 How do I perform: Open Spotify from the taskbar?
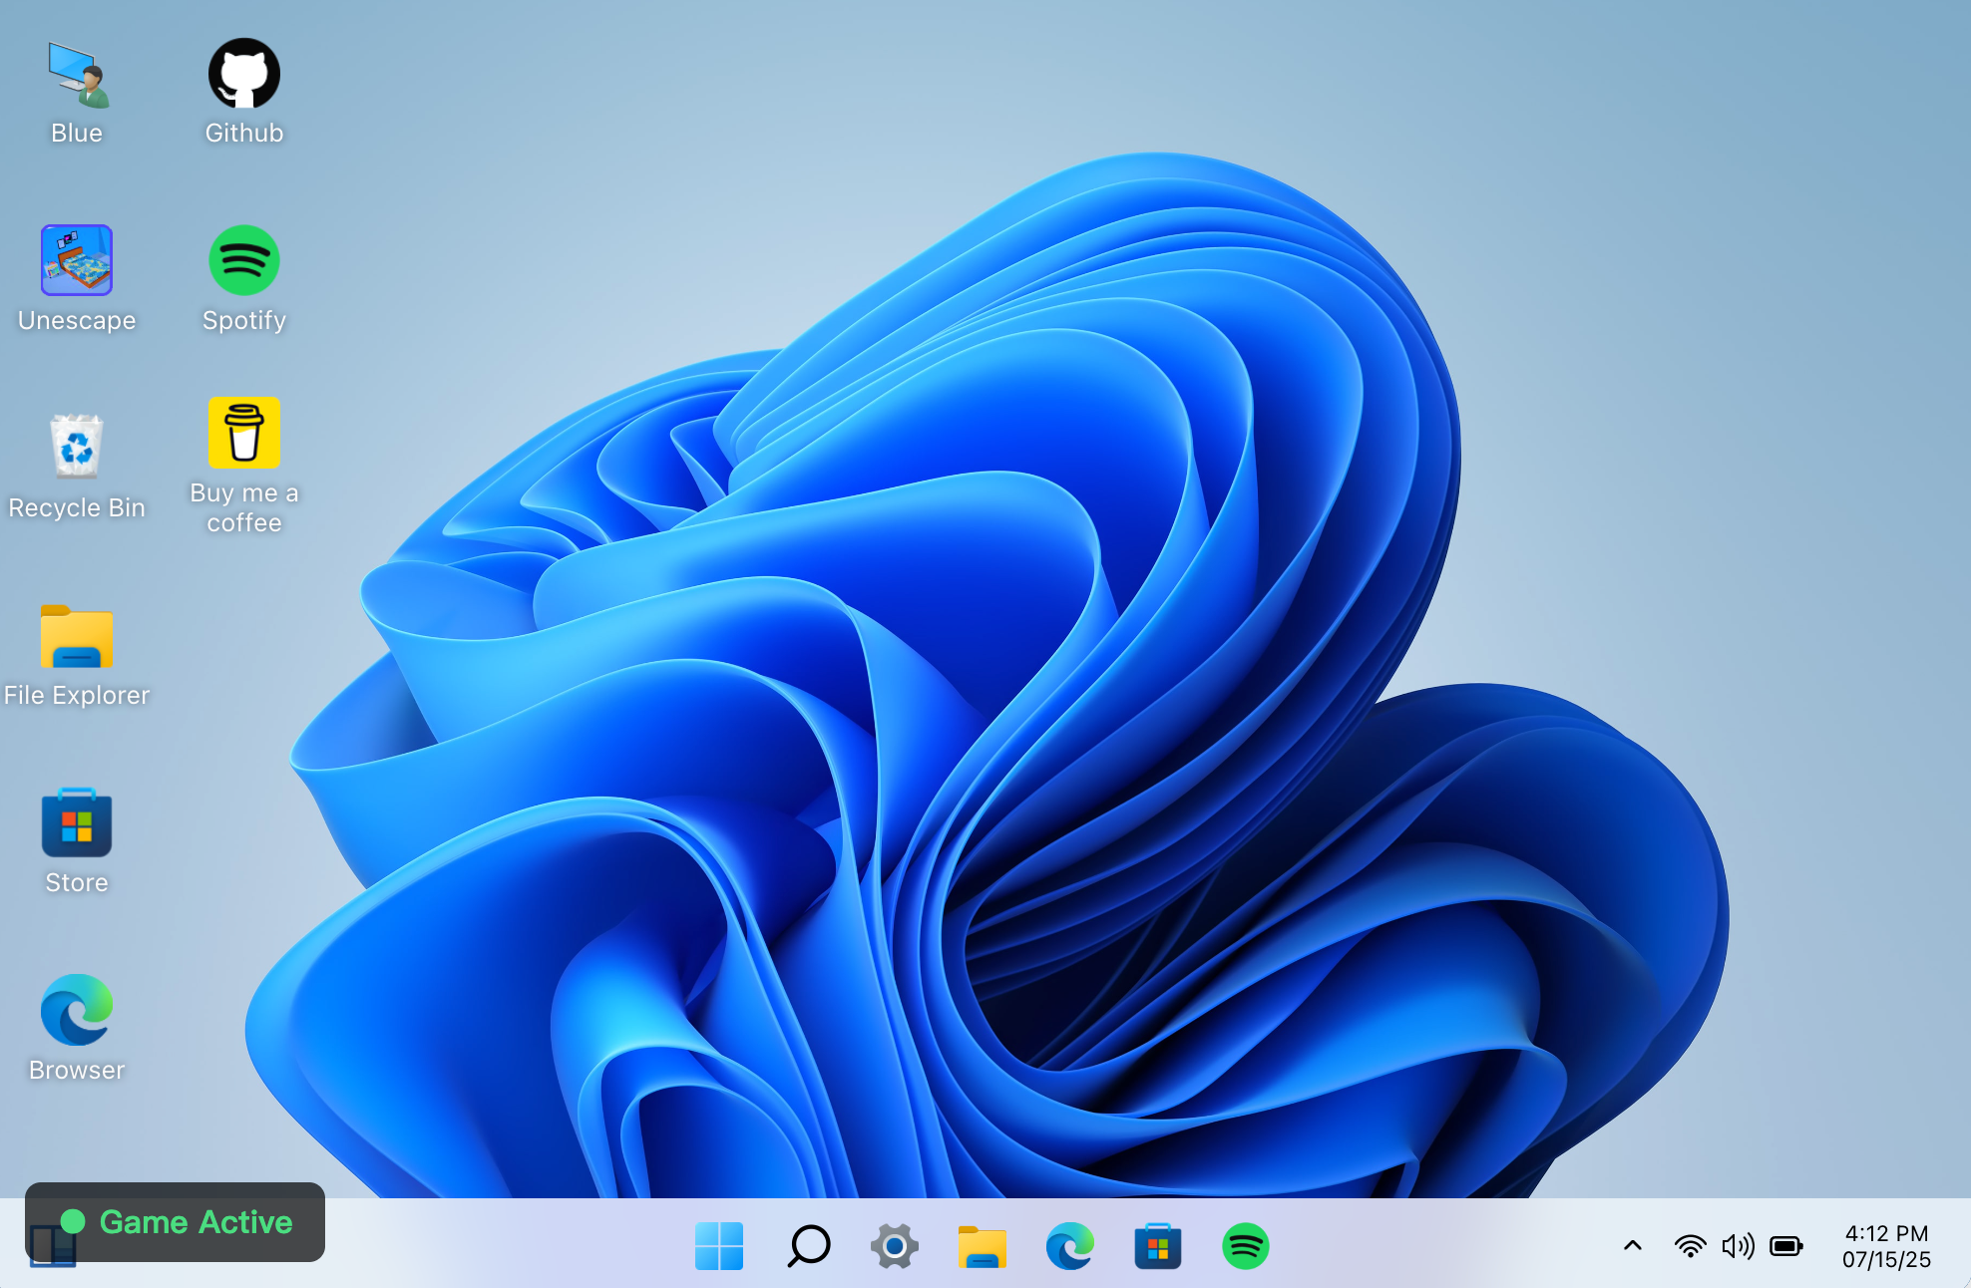point(1246,1246)
